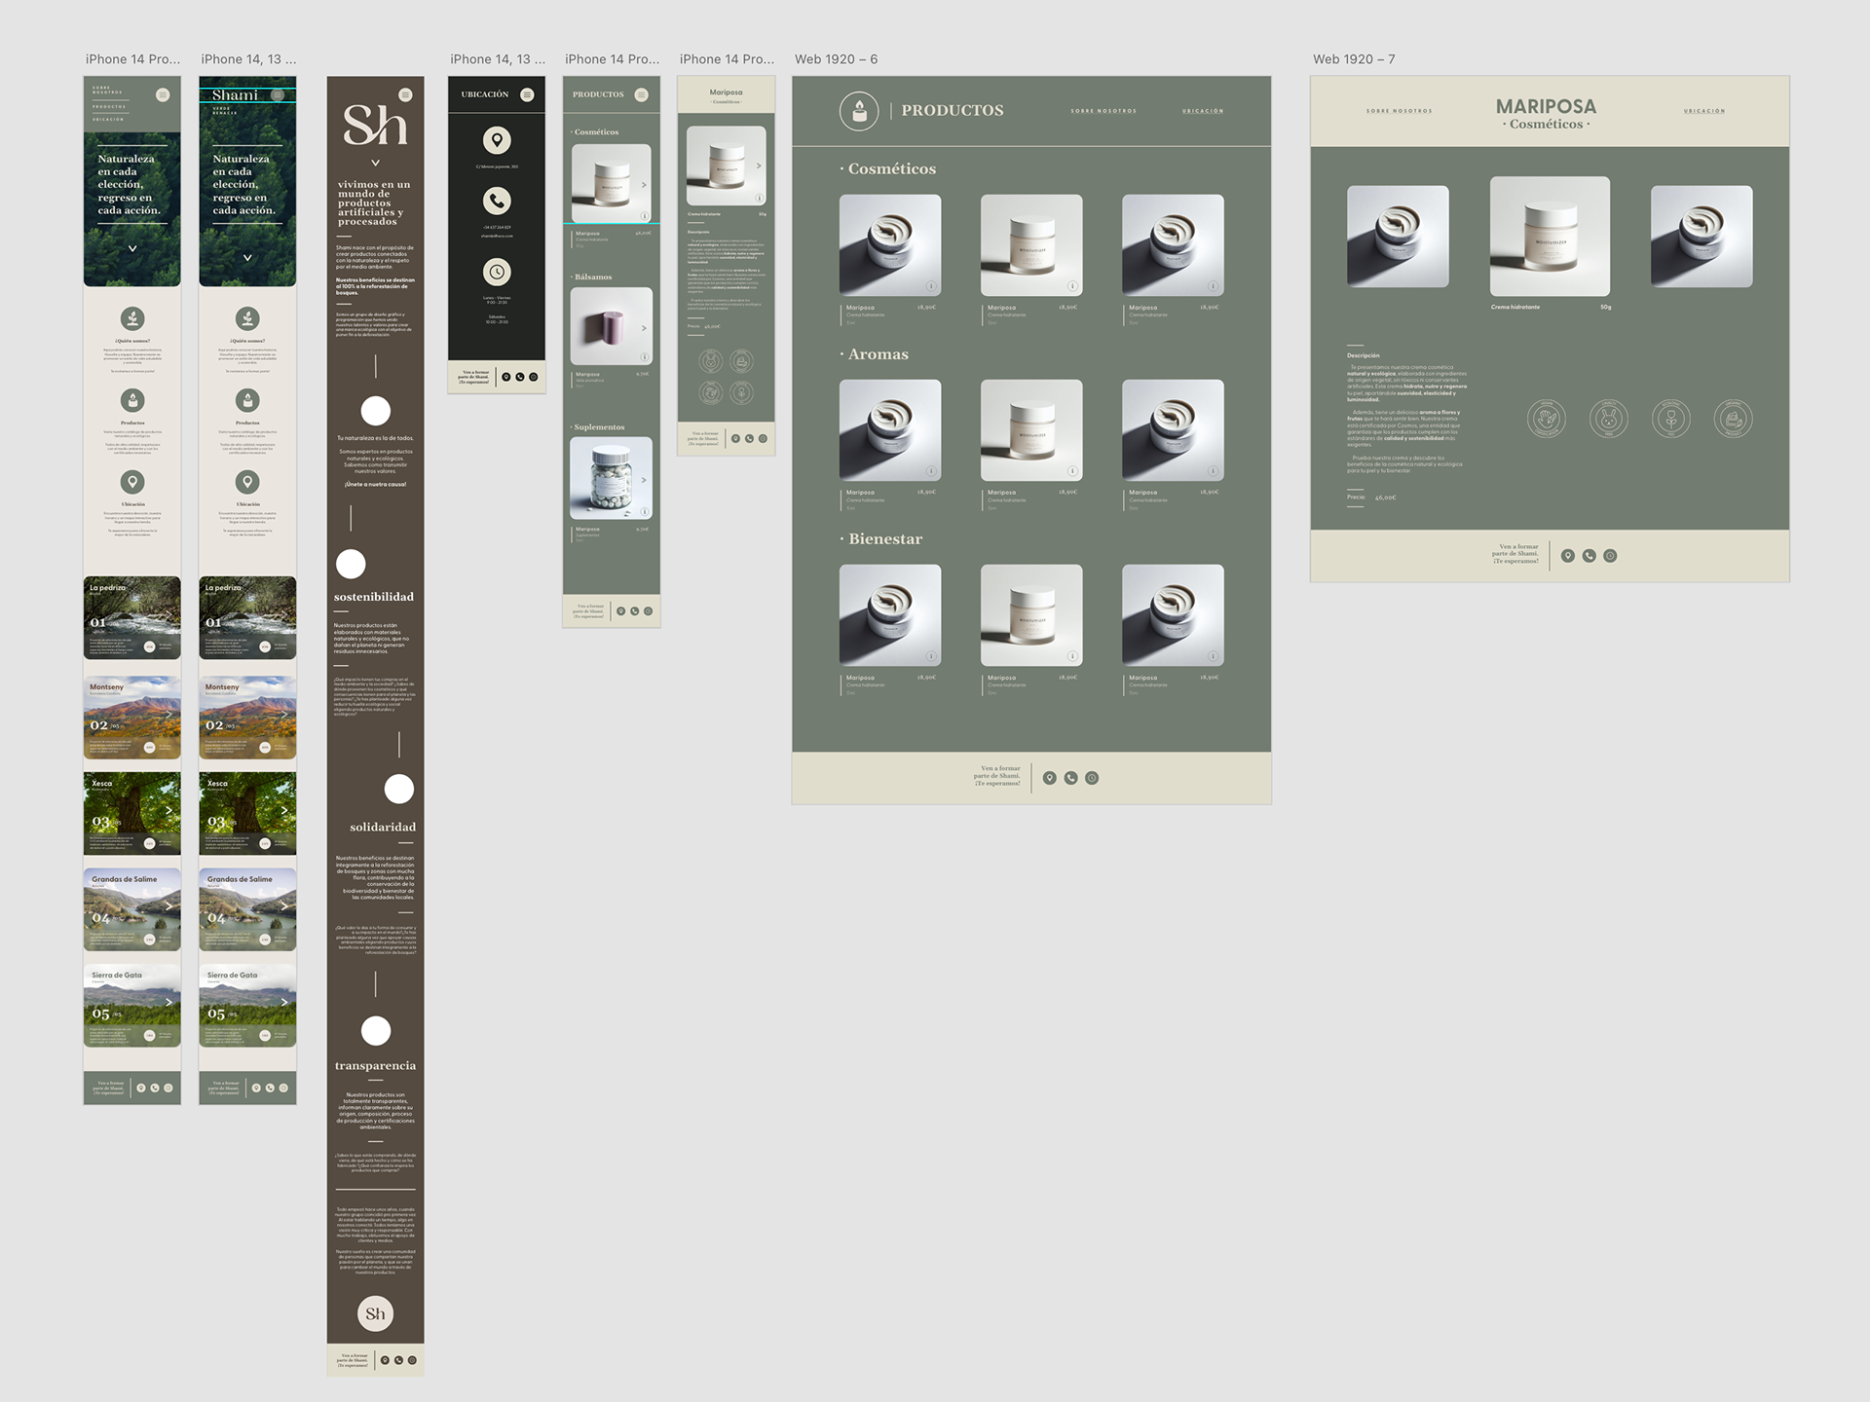Select Xesca card in open-menu home artboard

coord(132,814)
